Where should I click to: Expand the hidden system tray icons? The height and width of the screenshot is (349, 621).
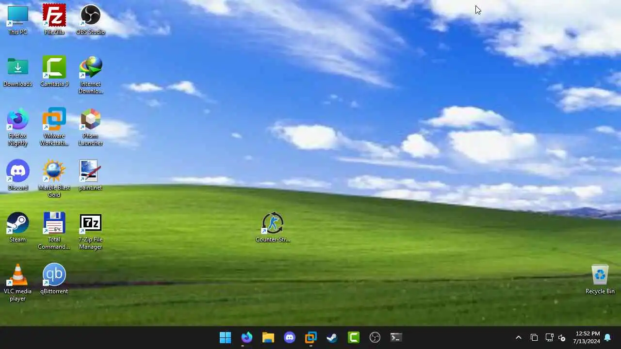tap(518, 337)
